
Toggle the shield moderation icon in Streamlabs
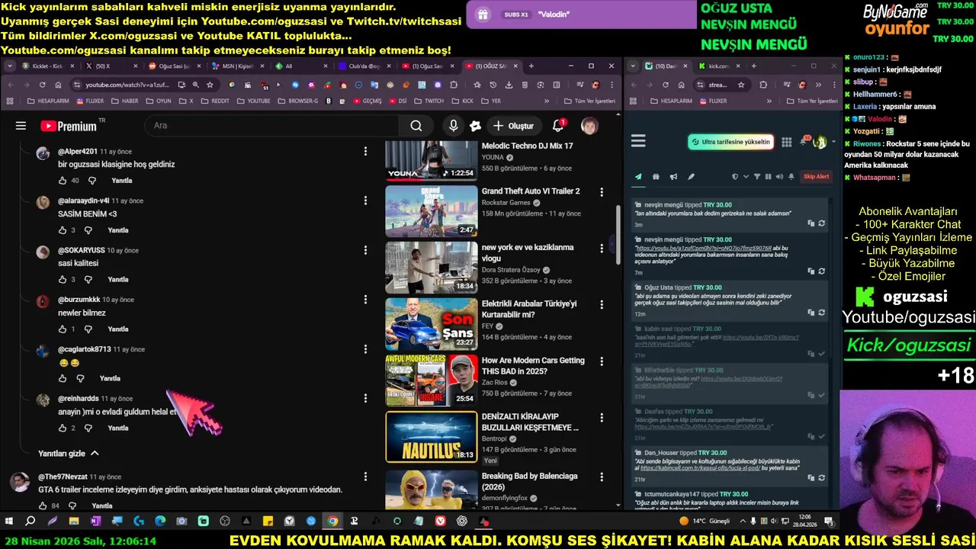pos(735,177)
